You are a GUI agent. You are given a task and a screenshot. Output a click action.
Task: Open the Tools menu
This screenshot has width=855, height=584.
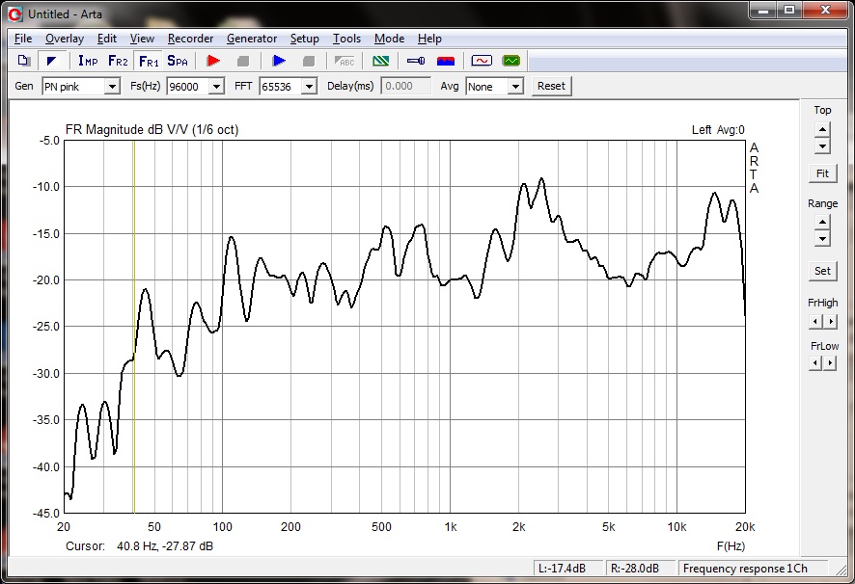click(346, 39)
